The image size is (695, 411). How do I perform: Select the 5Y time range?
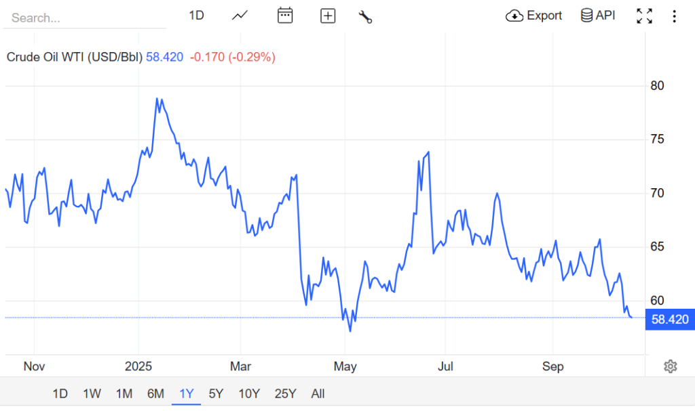[216, 393]
